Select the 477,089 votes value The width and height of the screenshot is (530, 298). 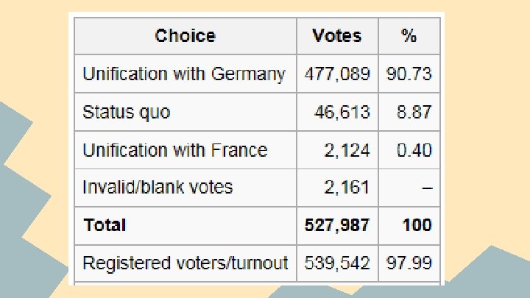[337, 74]
